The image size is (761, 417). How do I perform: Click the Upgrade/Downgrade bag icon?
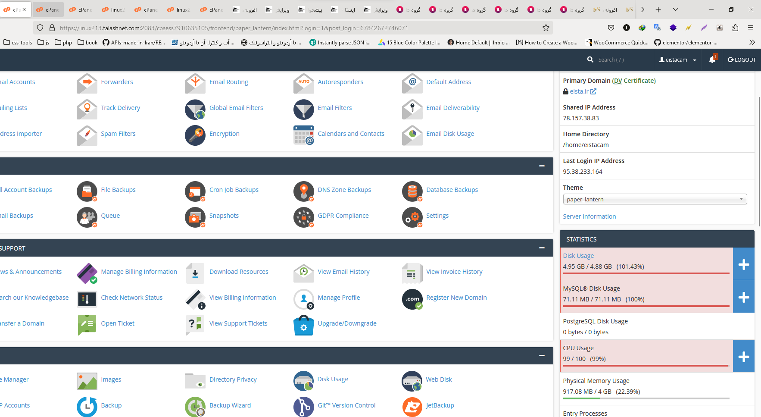[x=304, y=325]
